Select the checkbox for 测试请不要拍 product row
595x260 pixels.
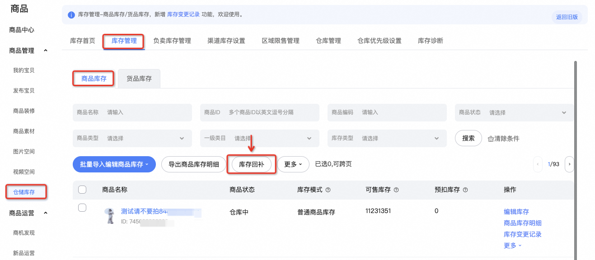pos(82,208)
